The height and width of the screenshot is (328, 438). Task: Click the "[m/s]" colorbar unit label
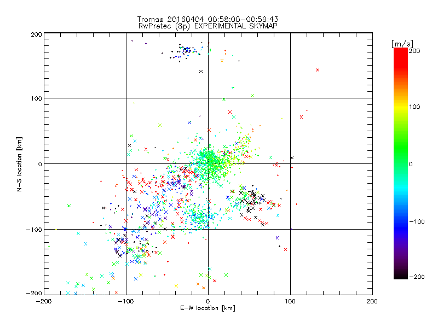point(402,44)
